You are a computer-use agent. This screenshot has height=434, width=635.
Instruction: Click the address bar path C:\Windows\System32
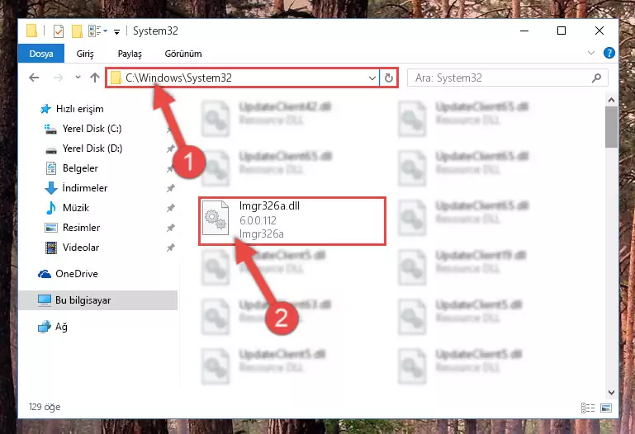178,78
